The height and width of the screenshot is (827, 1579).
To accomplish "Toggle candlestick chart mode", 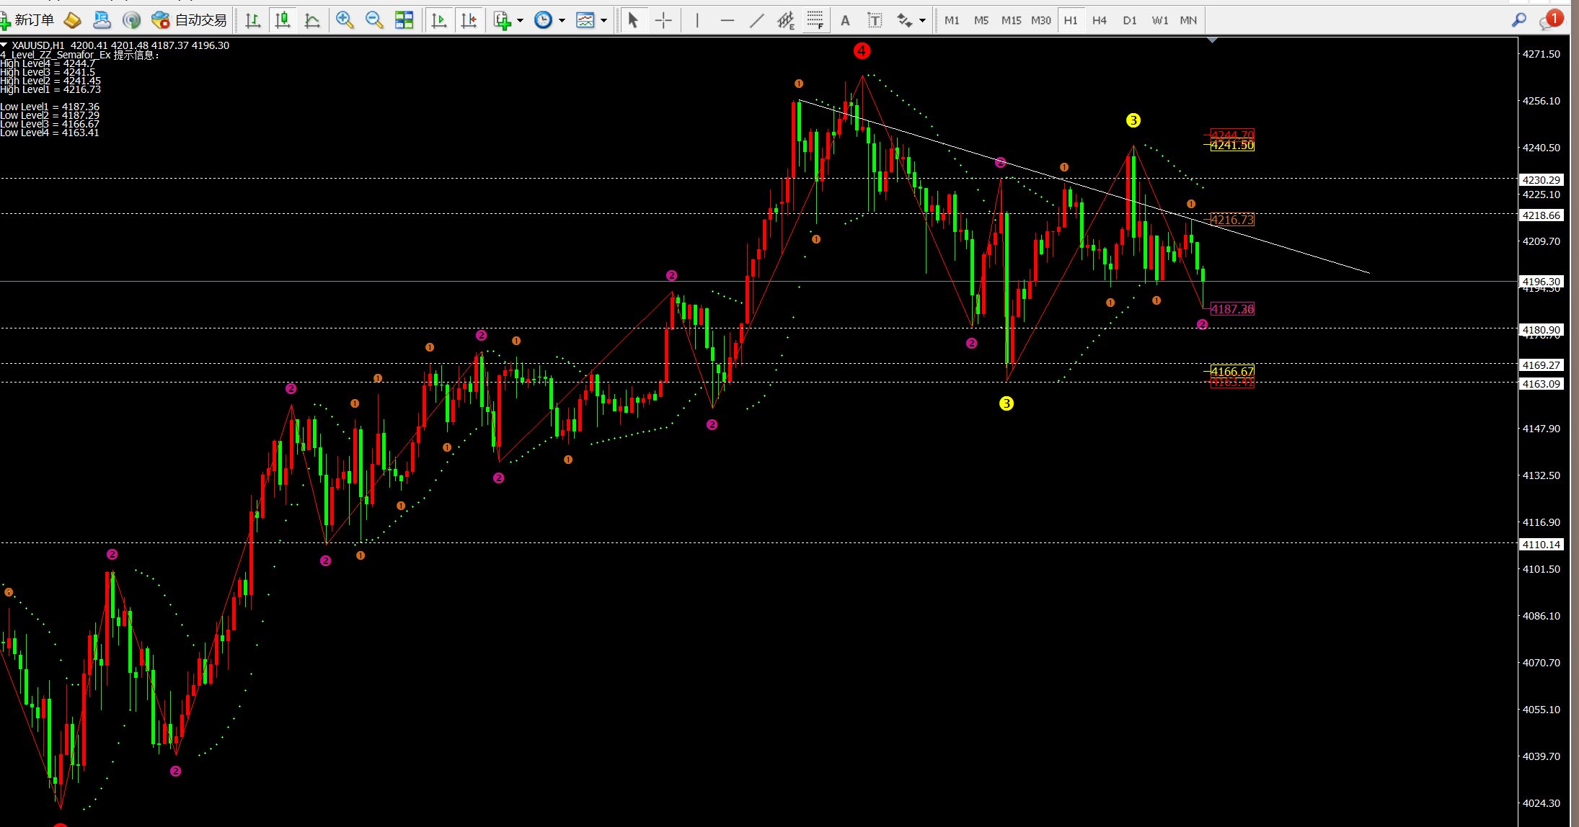I will pyautogui.click(x=283, y=20).
